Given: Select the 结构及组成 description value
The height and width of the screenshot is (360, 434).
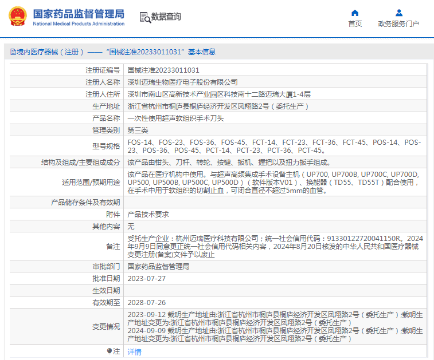Looking at the screenshot, I should [x=229, y=163].
